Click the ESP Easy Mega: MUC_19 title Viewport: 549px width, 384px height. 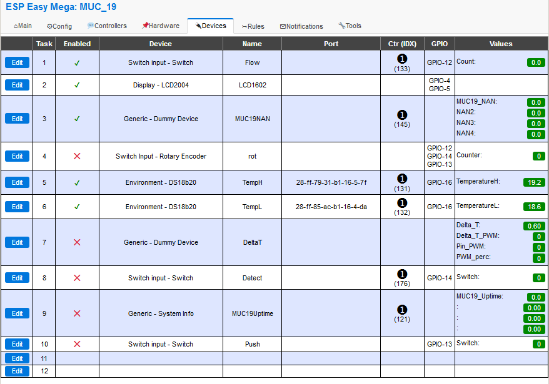[x=61, y=7]
